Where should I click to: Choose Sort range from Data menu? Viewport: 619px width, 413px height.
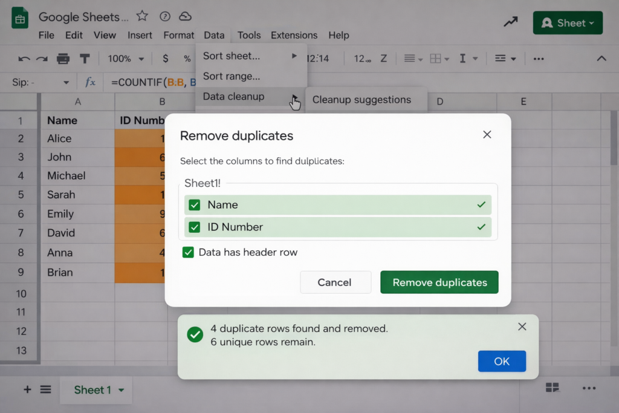232,76
